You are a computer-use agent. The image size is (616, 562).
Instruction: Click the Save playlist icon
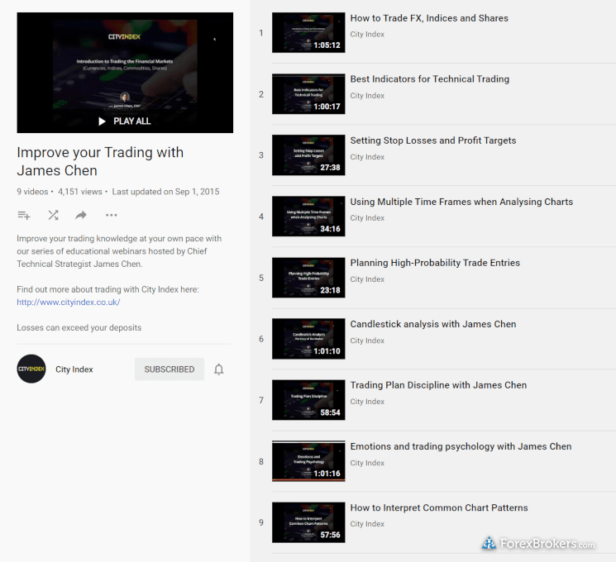coord(24,215)
